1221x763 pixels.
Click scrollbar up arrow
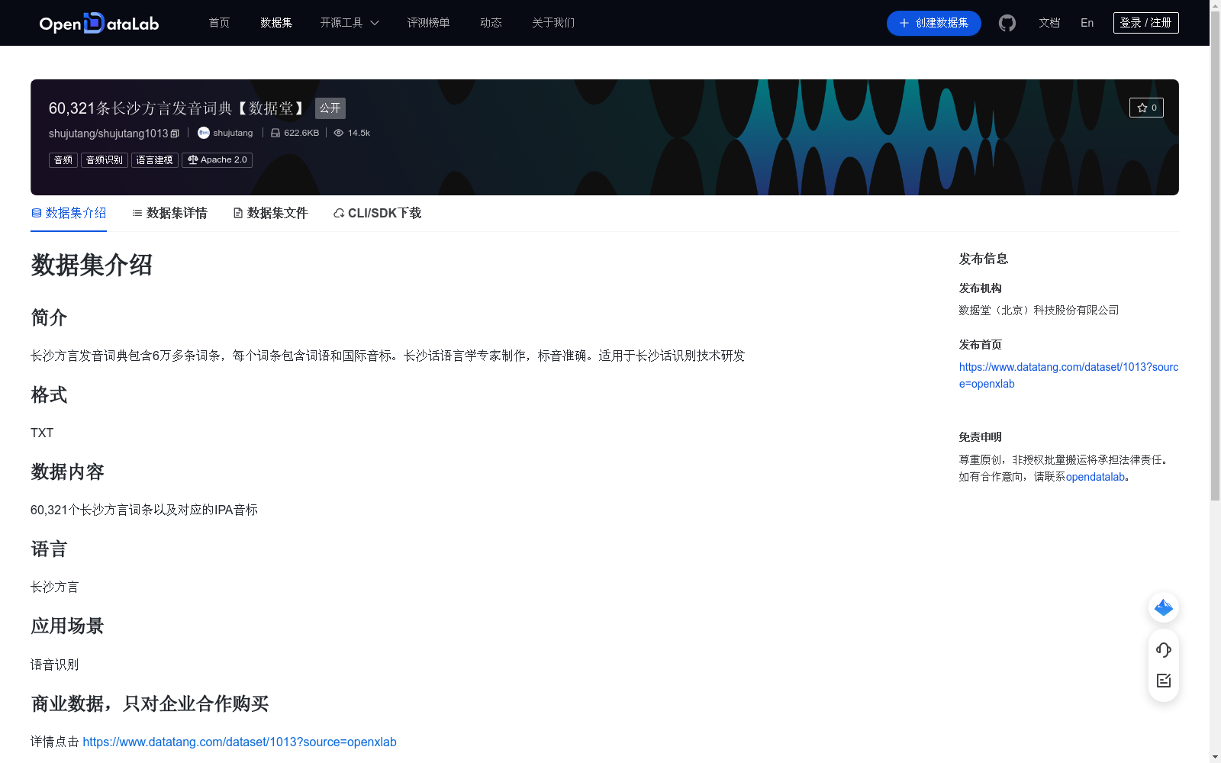(x=1215, y=5)
